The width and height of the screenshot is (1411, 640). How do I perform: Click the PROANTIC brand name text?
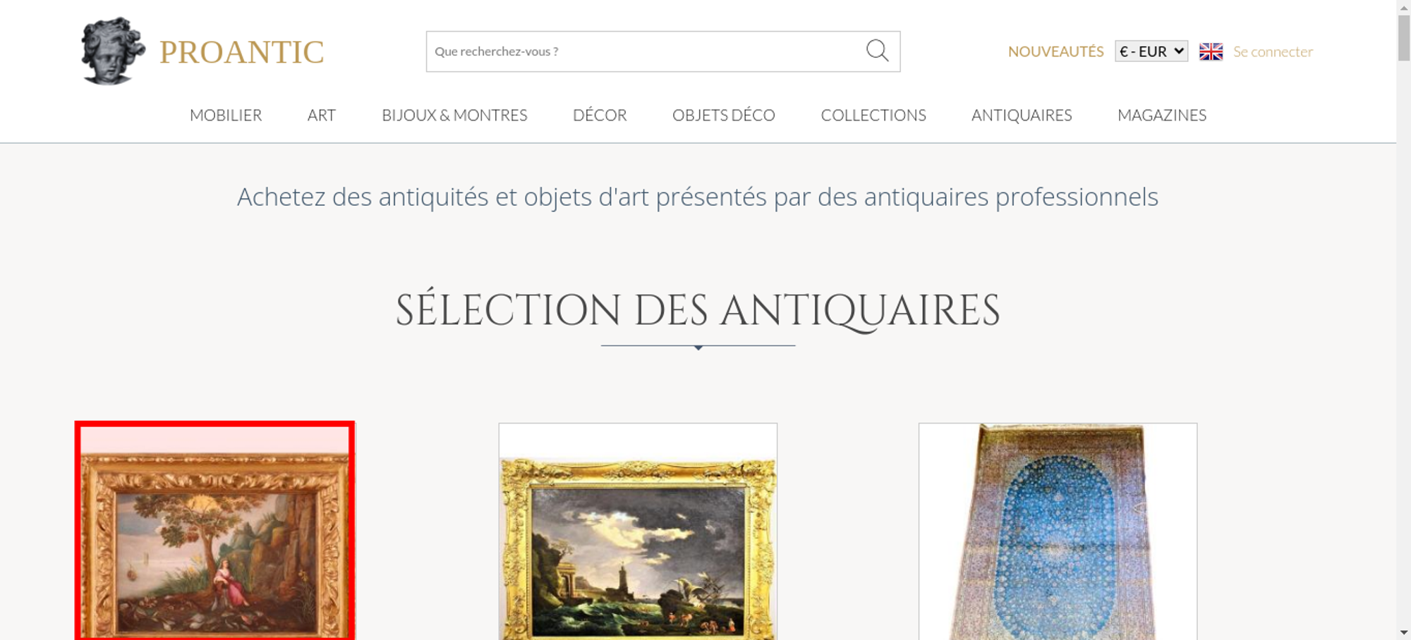(x=241, y=52)
